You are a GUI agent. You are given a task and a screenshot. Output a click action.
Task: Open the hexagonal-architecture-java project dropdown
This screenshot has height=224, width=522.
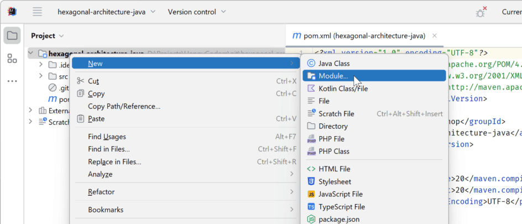click(x=106, y=12)
